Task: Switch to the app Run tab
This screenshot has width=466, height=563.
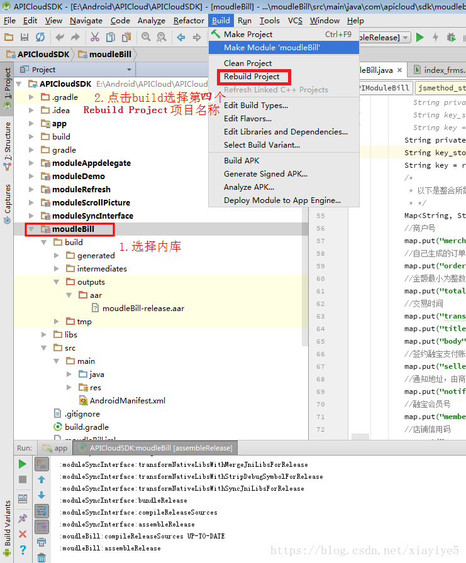Action: click(x=55, y=448)
